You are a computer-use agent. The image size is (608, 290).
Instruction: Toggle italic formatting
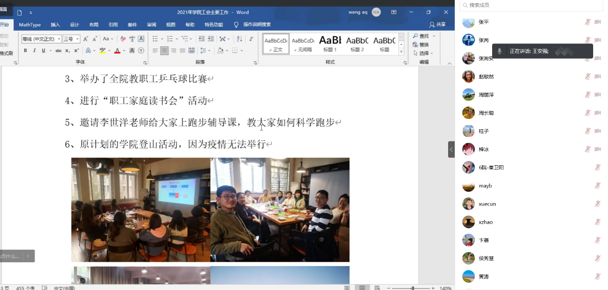[x=34, y=51]
